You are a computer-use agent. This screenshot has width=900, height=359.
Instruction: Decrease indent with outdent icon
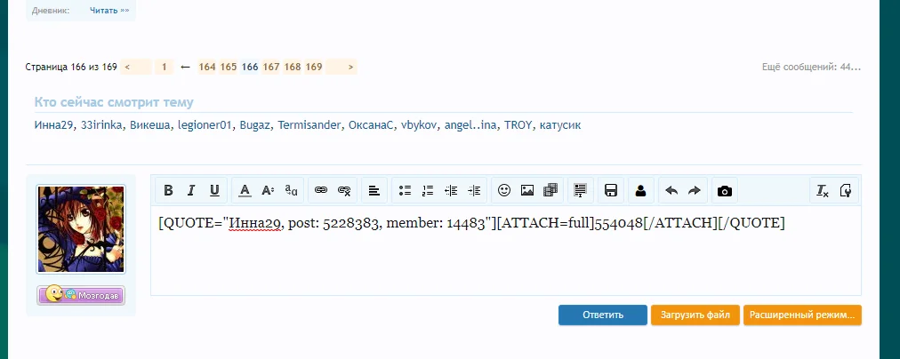tap(451, 190)
